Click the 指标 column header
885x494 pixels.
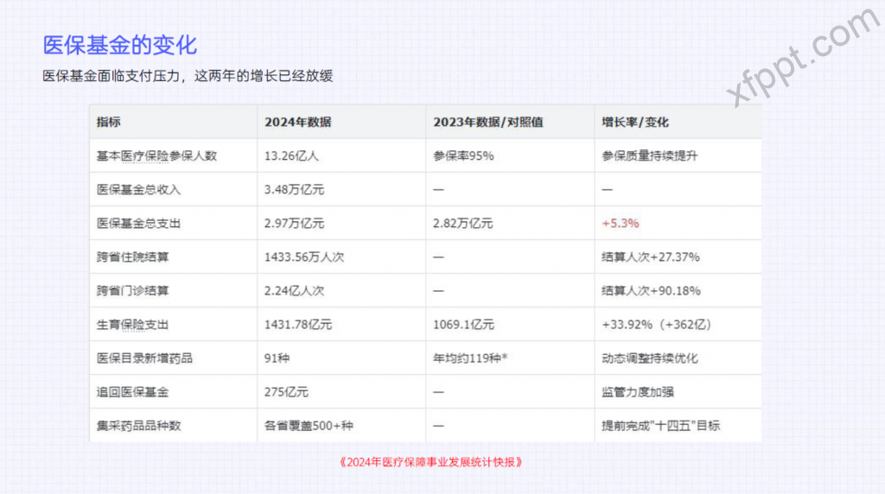pyautogui.click(x=109, y=122)
